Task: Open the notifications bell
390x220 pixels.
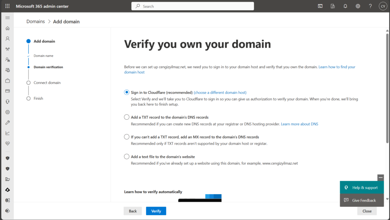Action: [x=345, y=6]
